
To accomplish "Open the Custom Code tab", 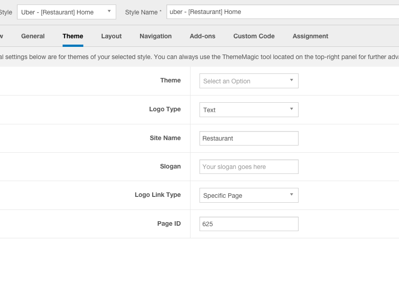I will point(254,36).
